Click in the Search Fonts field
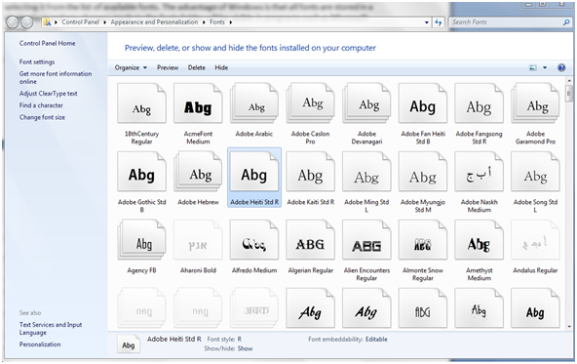The height and width of the screenshot is (364, 577). tap(506, 22)
